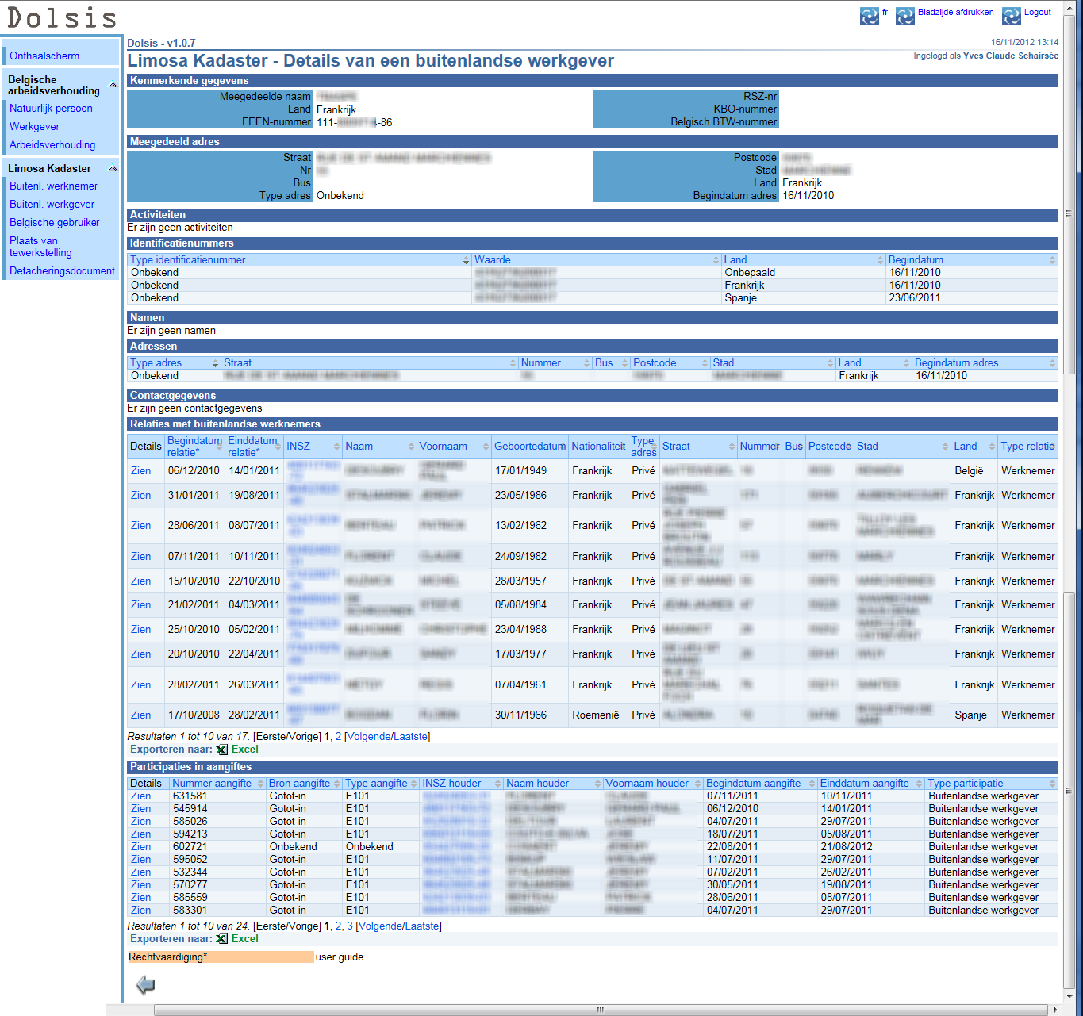
Task: Click the Logout icon in the top bar
Action: click(1012, 16)
